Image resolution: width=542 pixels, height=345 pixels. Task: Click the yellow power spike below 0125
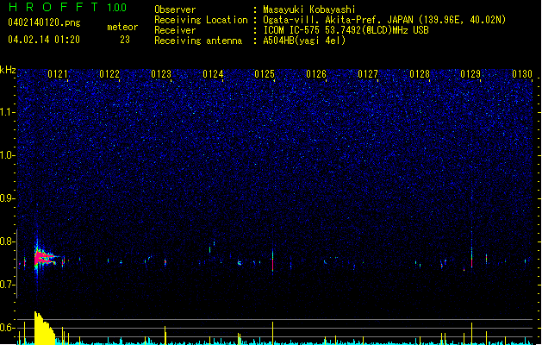coord(273,333)
